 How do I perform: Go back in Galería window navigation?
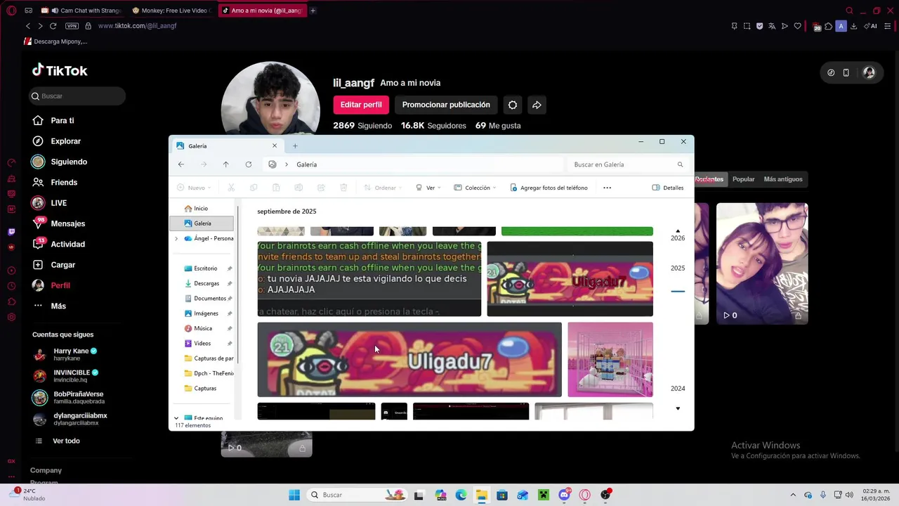click(181, 164)
